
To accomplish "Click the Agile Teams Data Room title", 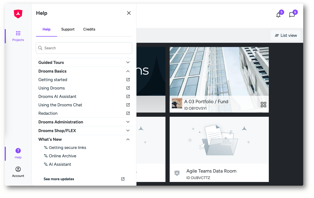I will pyautogui.click(x=211, y=171).
